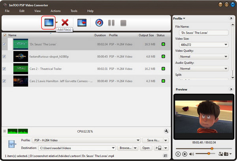Open the Audio Quality dropdown

pos(203,69)
